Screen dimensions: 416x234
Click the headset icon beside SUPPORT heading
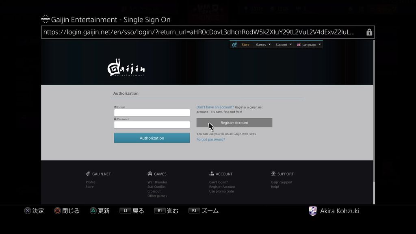(x=273, y=174)
